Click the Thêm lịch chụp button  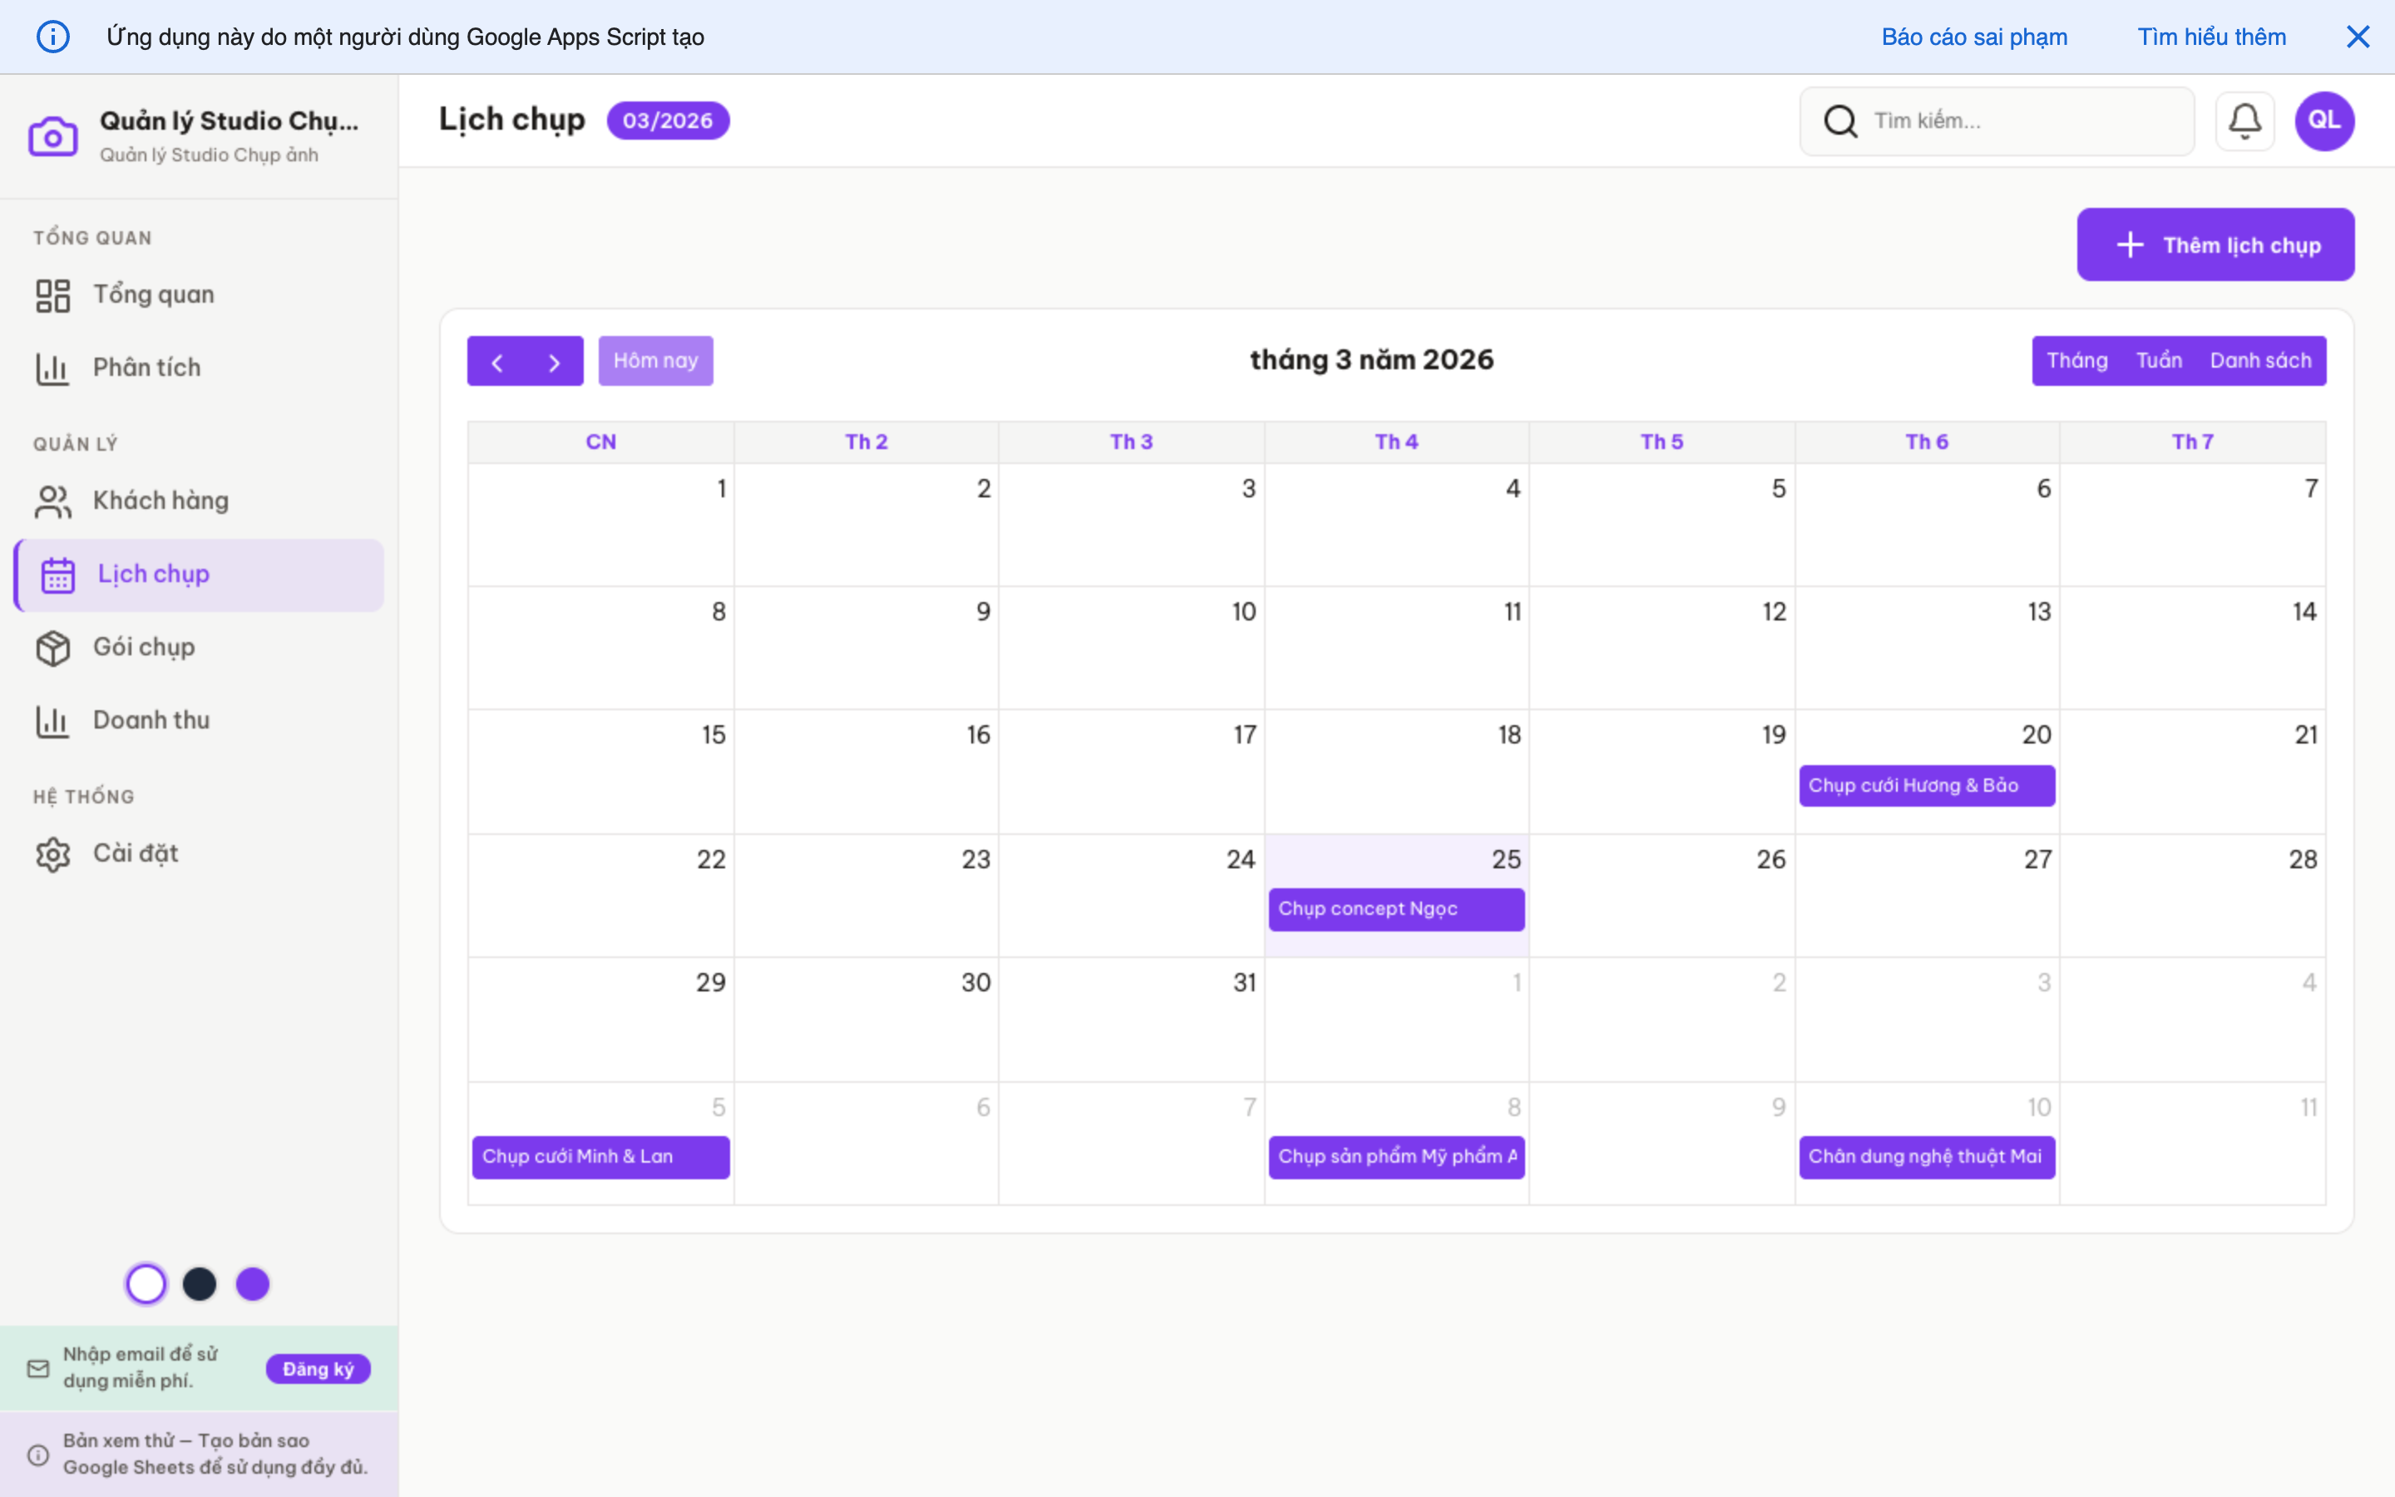(x=2216, y=245)
